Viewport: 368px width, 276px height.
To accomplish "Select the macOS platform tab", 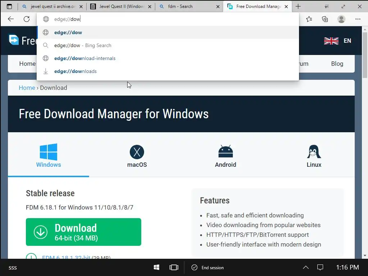I will coord(137,155).
